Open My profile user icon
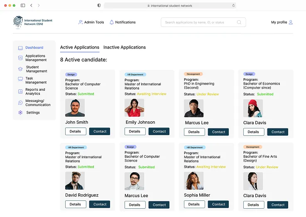The image size is (306, 217). coord(291,22)
